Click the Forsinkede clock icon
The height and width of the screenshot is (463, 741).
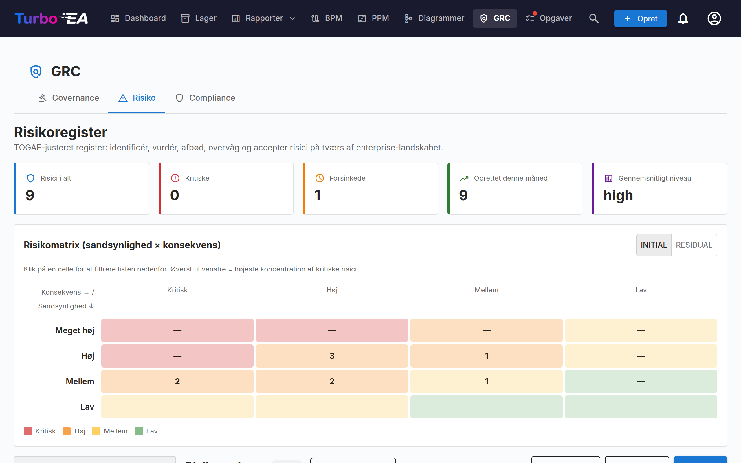(319, 178)
